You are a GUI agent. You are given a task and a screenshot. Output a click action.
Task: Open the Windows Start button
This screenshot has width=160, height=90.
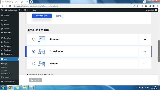(x=3, y=88)
